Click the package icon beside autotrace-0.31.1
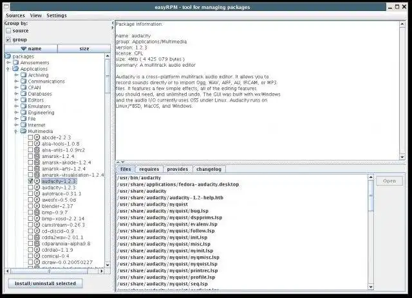The width and height of the screenshot is (412, 298). [x=37, y=194]
